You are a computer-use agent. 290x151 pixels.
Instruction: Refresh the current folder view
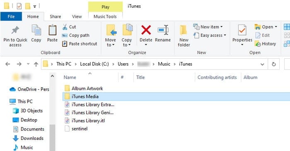click(x=274, y=64)
